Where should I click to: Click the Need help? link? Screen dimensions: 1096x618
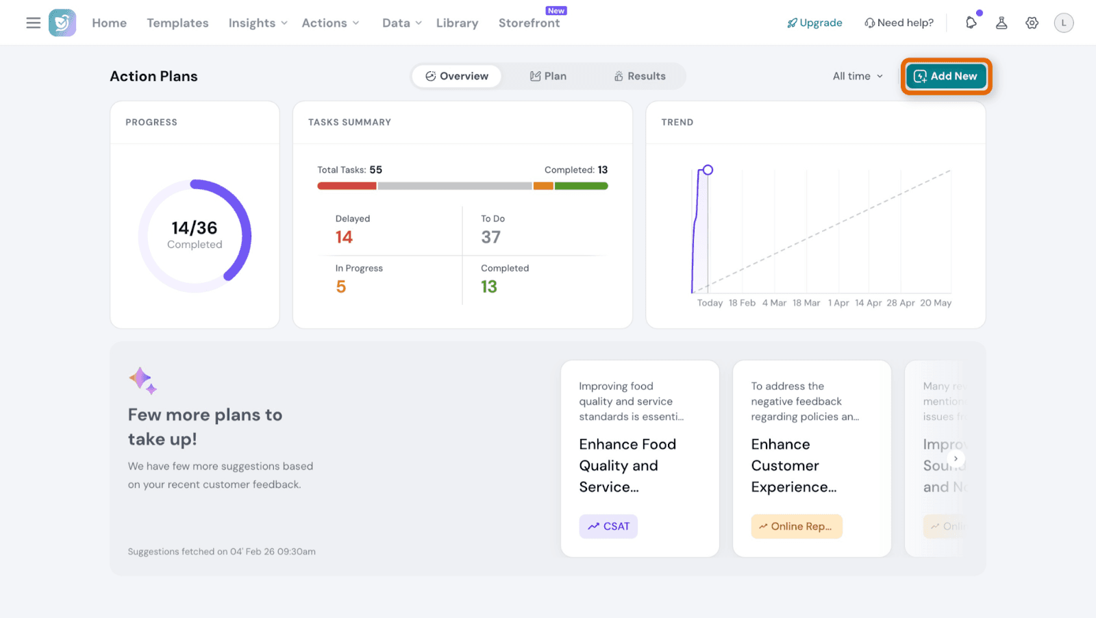(x=899, y=23)
